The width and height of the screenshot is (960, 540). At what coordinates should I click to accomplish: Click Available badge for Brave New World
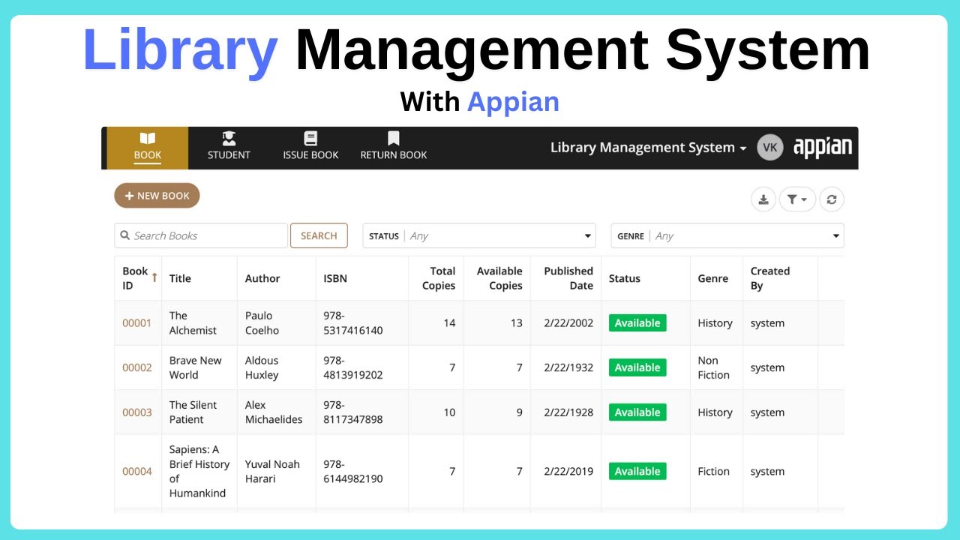(637, 367)
